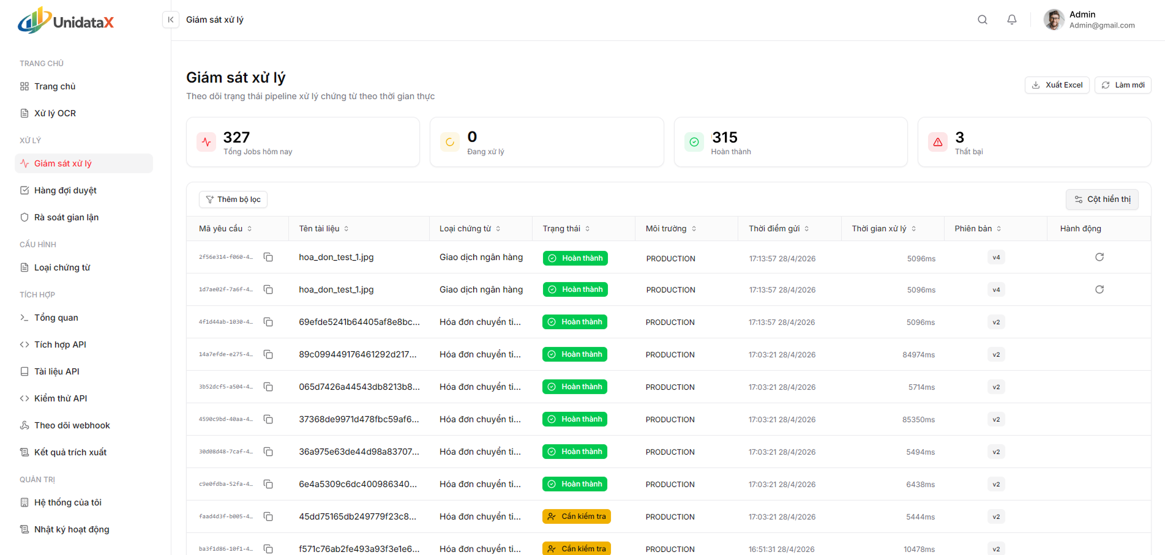Screen dimensions: 1165x555
Task: Open the notifications bell
Action: point(1012,20)
